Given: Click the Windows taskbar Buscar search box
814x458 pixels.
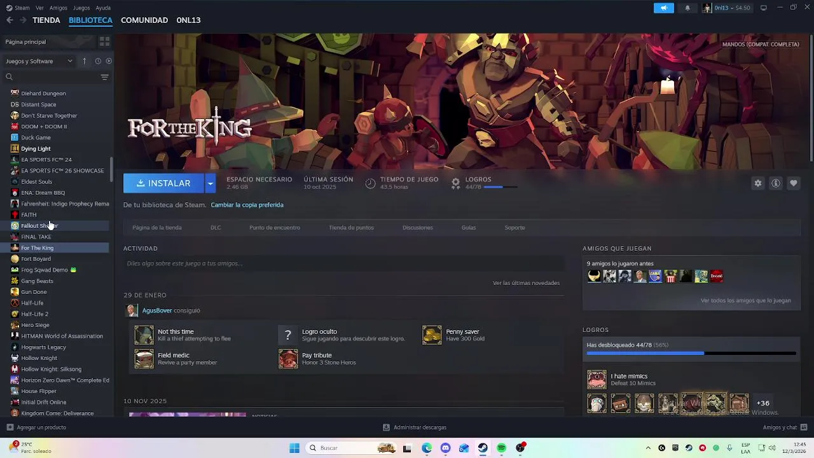Looking at the screenshot, I should click(352, 448).
